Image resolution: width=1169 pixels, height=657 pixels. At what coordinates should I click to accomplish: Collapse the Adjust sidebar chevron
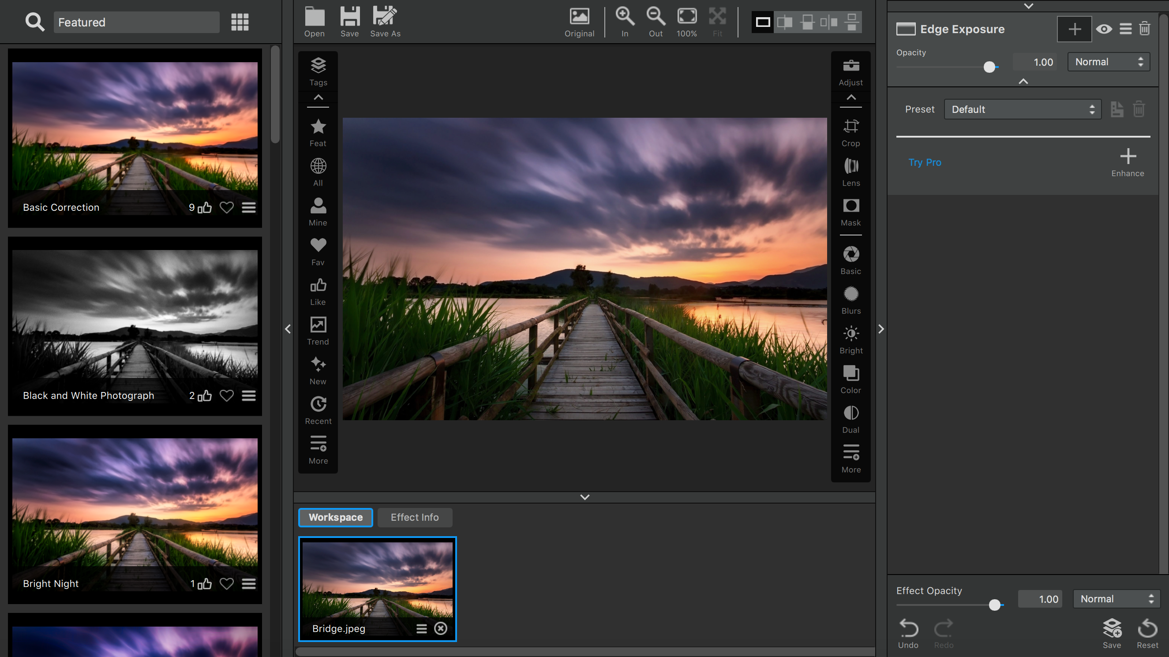tap(851, 97)
